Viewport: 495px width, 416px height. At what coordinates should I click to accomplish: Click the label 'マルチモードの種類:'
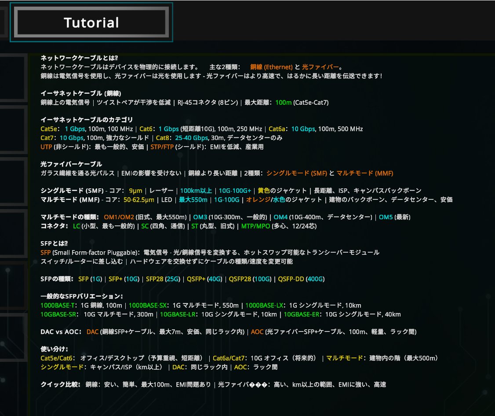tap(71, 217)
